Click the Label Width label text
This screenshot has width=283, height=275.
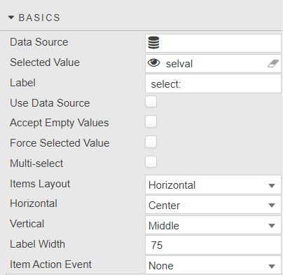pyautogui.click(x=37, y=244)
